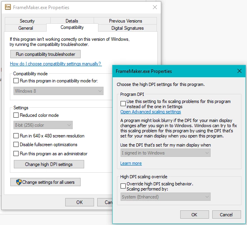Open the Previous Versions tab
The height and width of the screenshot is (225, 247).
point(125,21)
